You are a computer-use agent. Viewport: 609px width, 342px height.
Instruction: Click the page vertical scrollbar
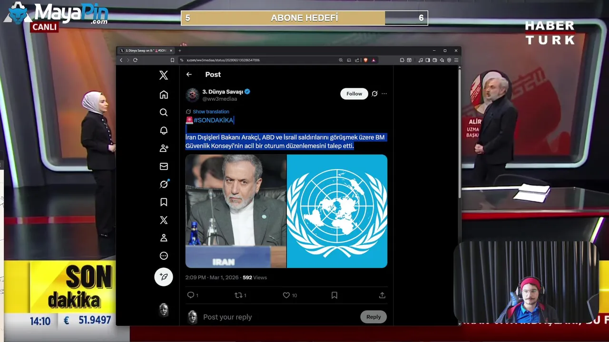[x=459, y=133]
